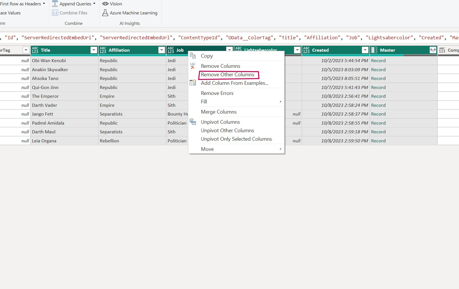This screenshot has width=459, height=289.
Task: Click the Unpivot Columns icon in context menu
Action: (x=193, y=122)
